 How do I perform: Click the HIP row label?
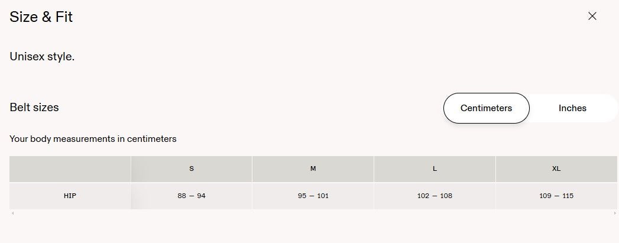[x=70, y=196]
